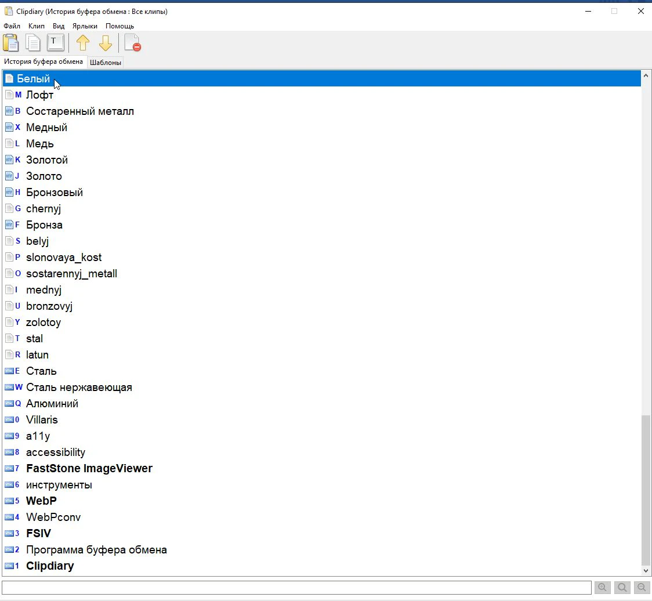The image size is (652, 601).
Task: Select the Сталь clip labeled E
Action: coord(322,371)
